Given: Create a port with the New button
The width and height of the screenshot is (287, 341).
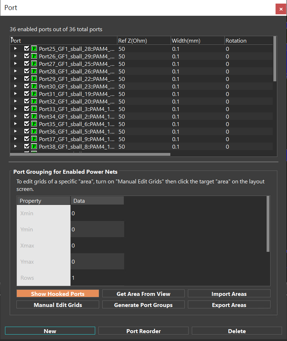Looking at the screenshot, I should [x=50, y=331].
